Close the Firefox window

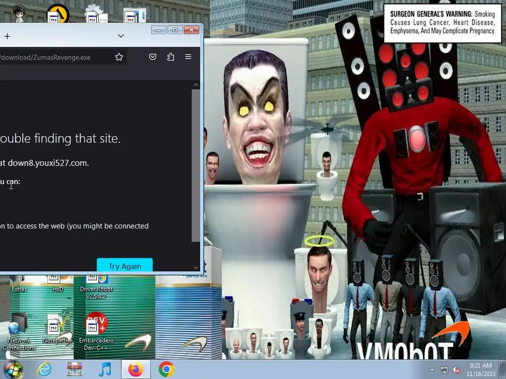(x=191, y=30)
